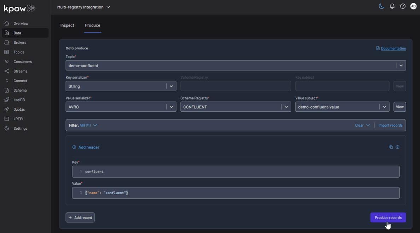
Task: Open the AVRO value serializer dropdown
Action: point(171,107)
